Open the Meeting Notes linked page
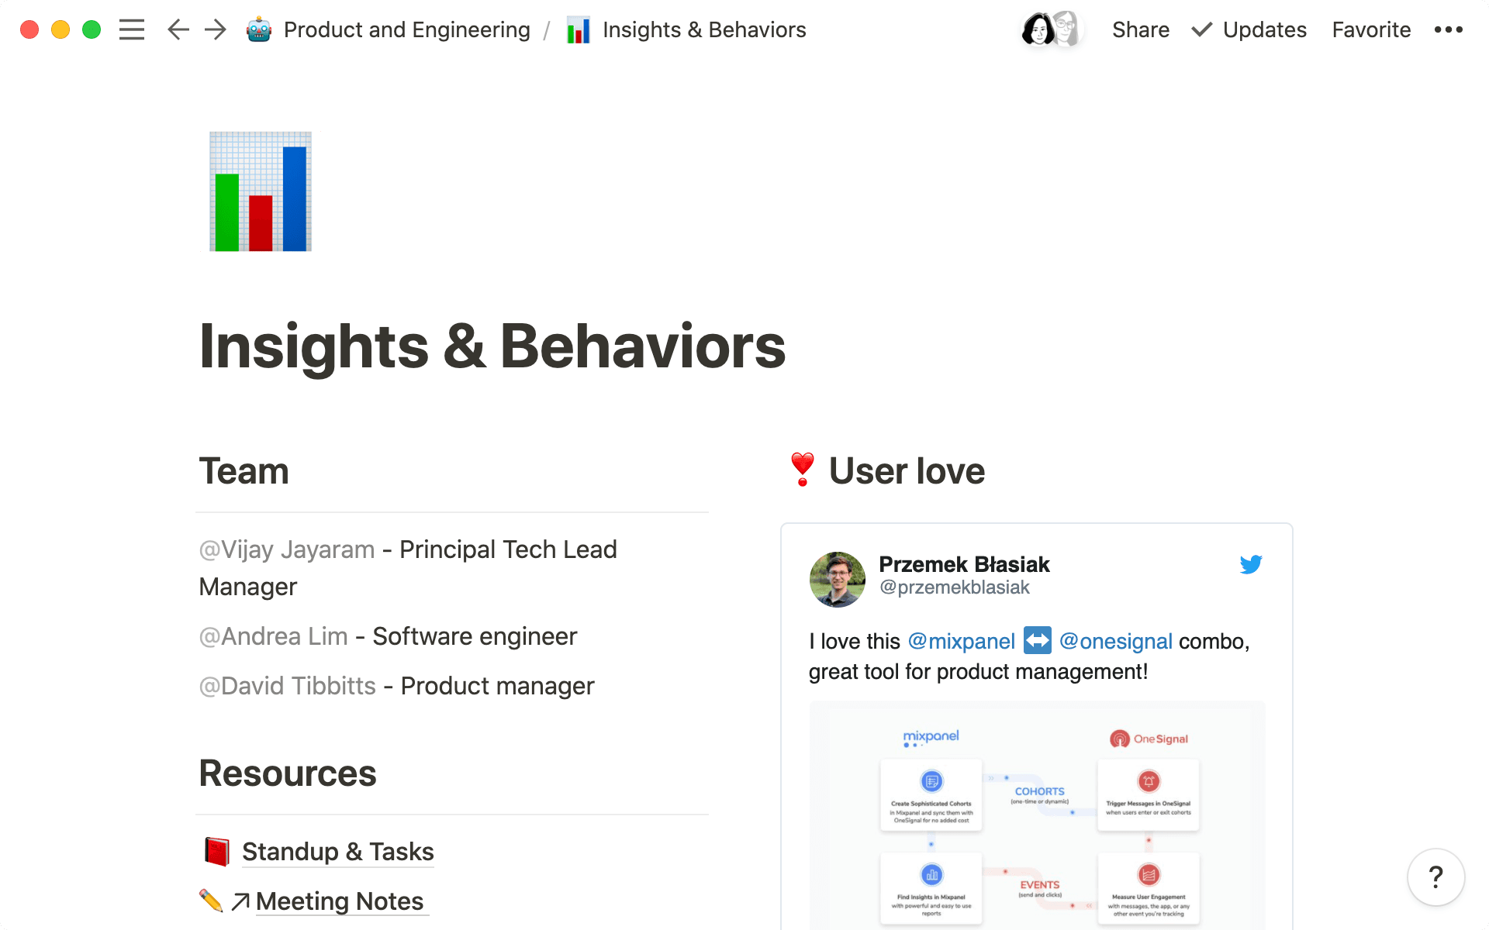Image resolution: width=1489 pixels, height=930 pixels. click(x=339, y=901)
